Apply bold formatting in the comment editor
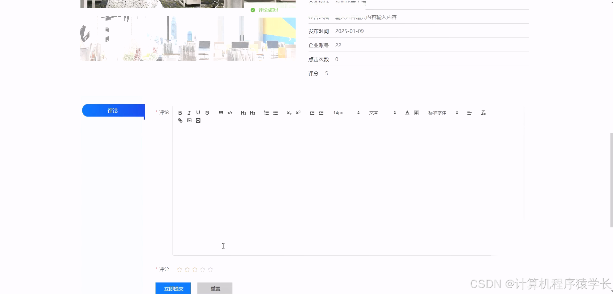The height and width of the screenshot is (294, 613). pos(180,113)
